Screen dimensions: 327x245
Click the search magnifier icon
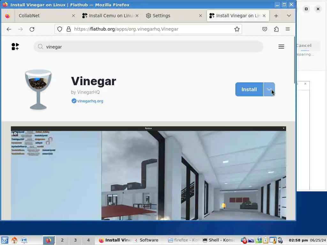point(40,47)
